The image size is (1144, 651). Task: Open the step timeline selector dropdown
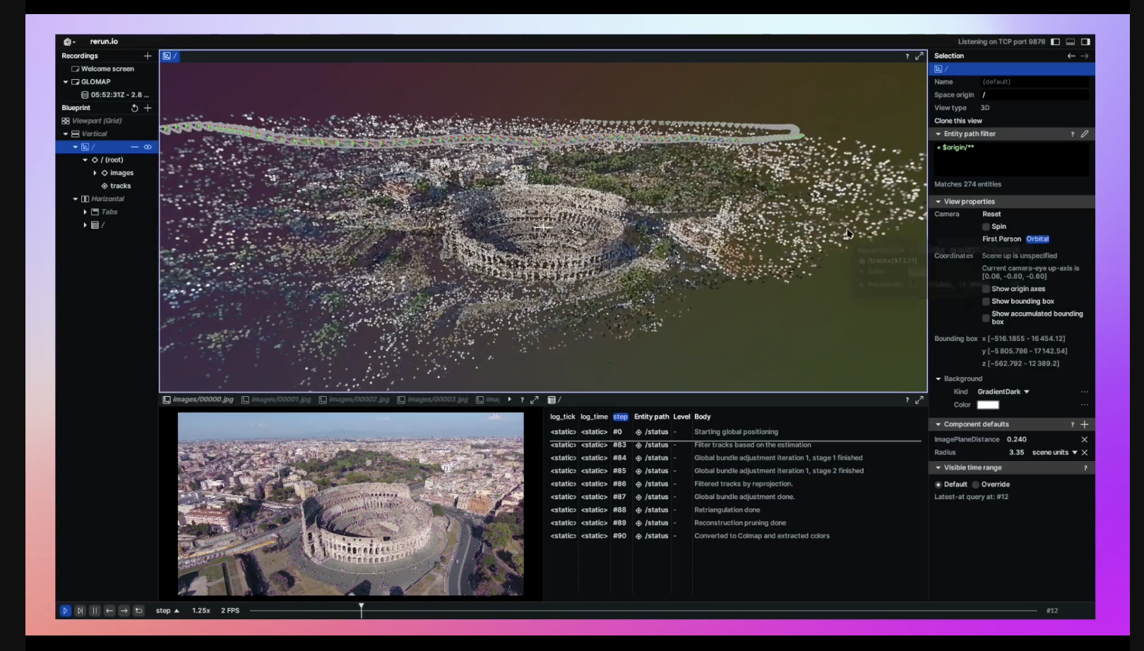coord(167,611)
